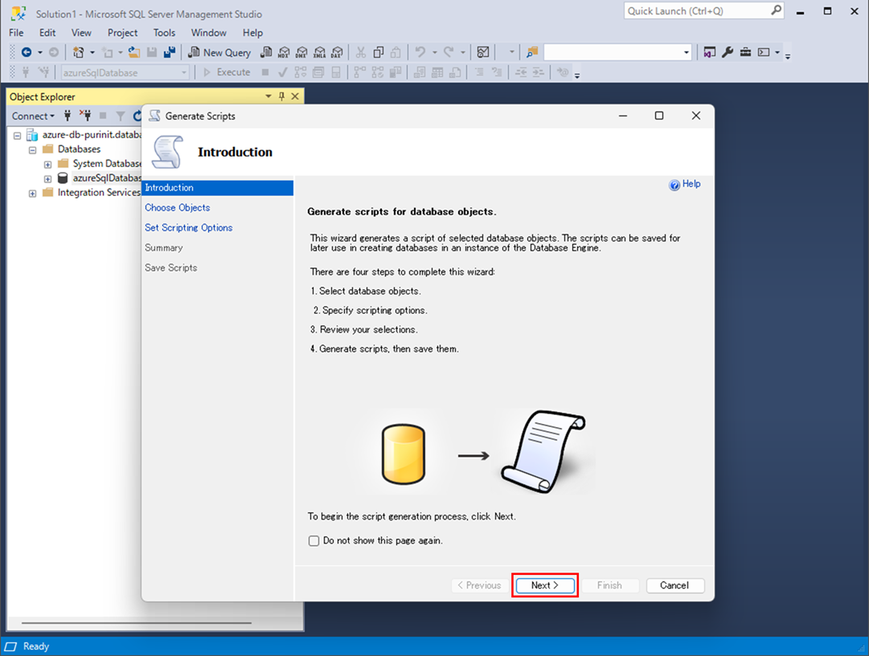The width and height of the screenshot is (869, 656).
Task: Click the XMLA query toolbar icon
Action: (319, 52)
